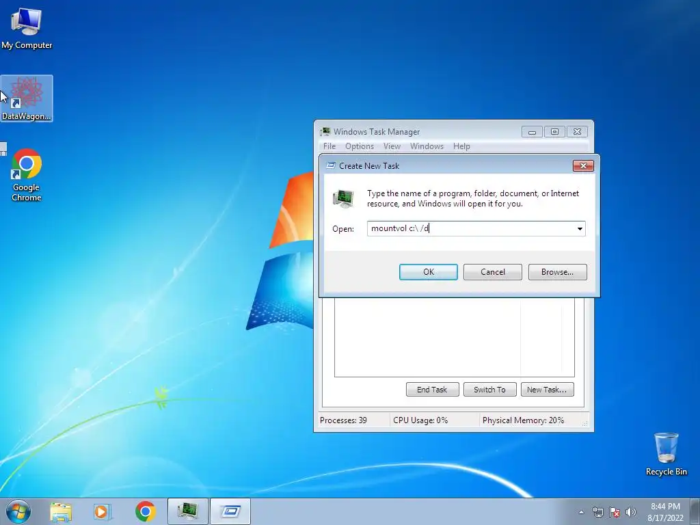The image size is (700, 525).
Task: Click the Browse... button
Action: coord(558,272)
